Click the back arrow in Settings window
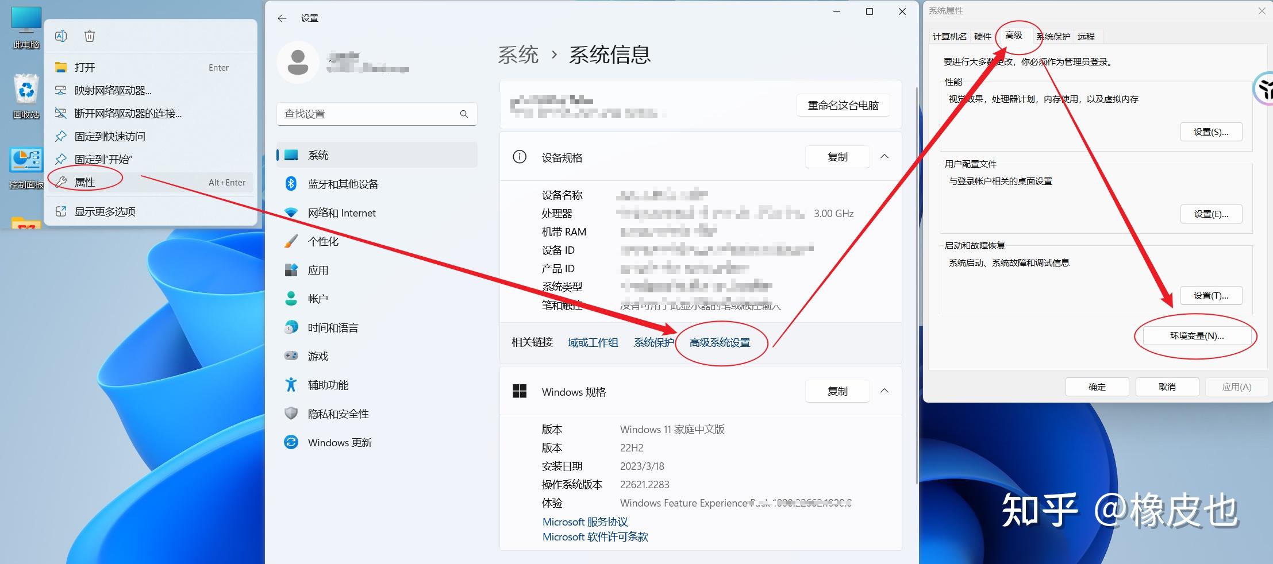The image size is (1273, 564). pyautogui.click(x=282, y=18)
